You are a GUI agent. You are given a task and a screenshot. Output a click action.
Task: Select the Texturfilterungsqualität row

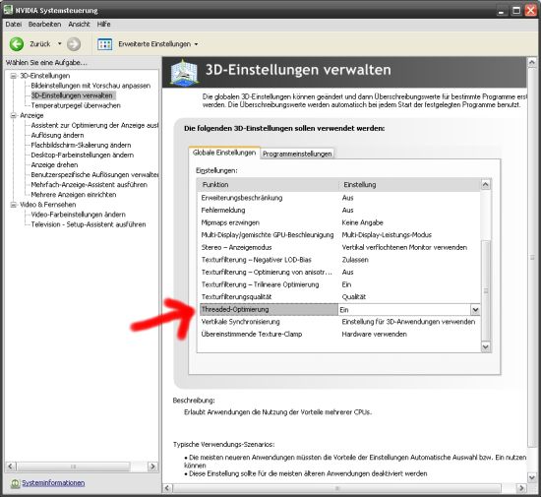pos(339,297)
